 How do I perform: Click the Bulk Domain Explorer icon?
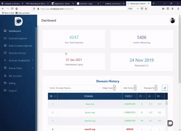[5, 45]
